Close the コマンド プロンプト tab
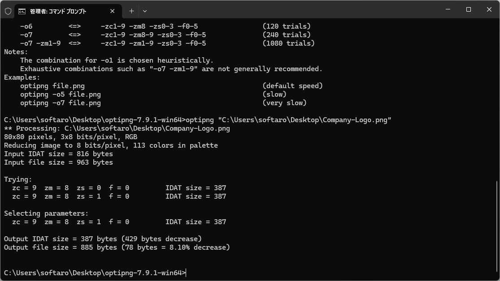 (112, 11)
